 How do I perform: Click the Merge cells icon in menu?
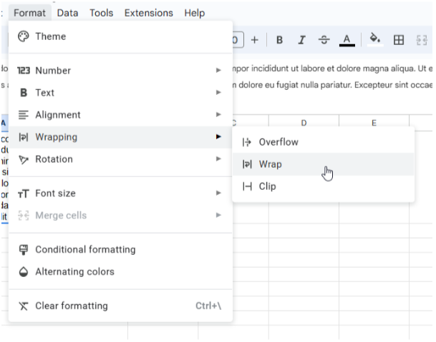coord(24,215)
